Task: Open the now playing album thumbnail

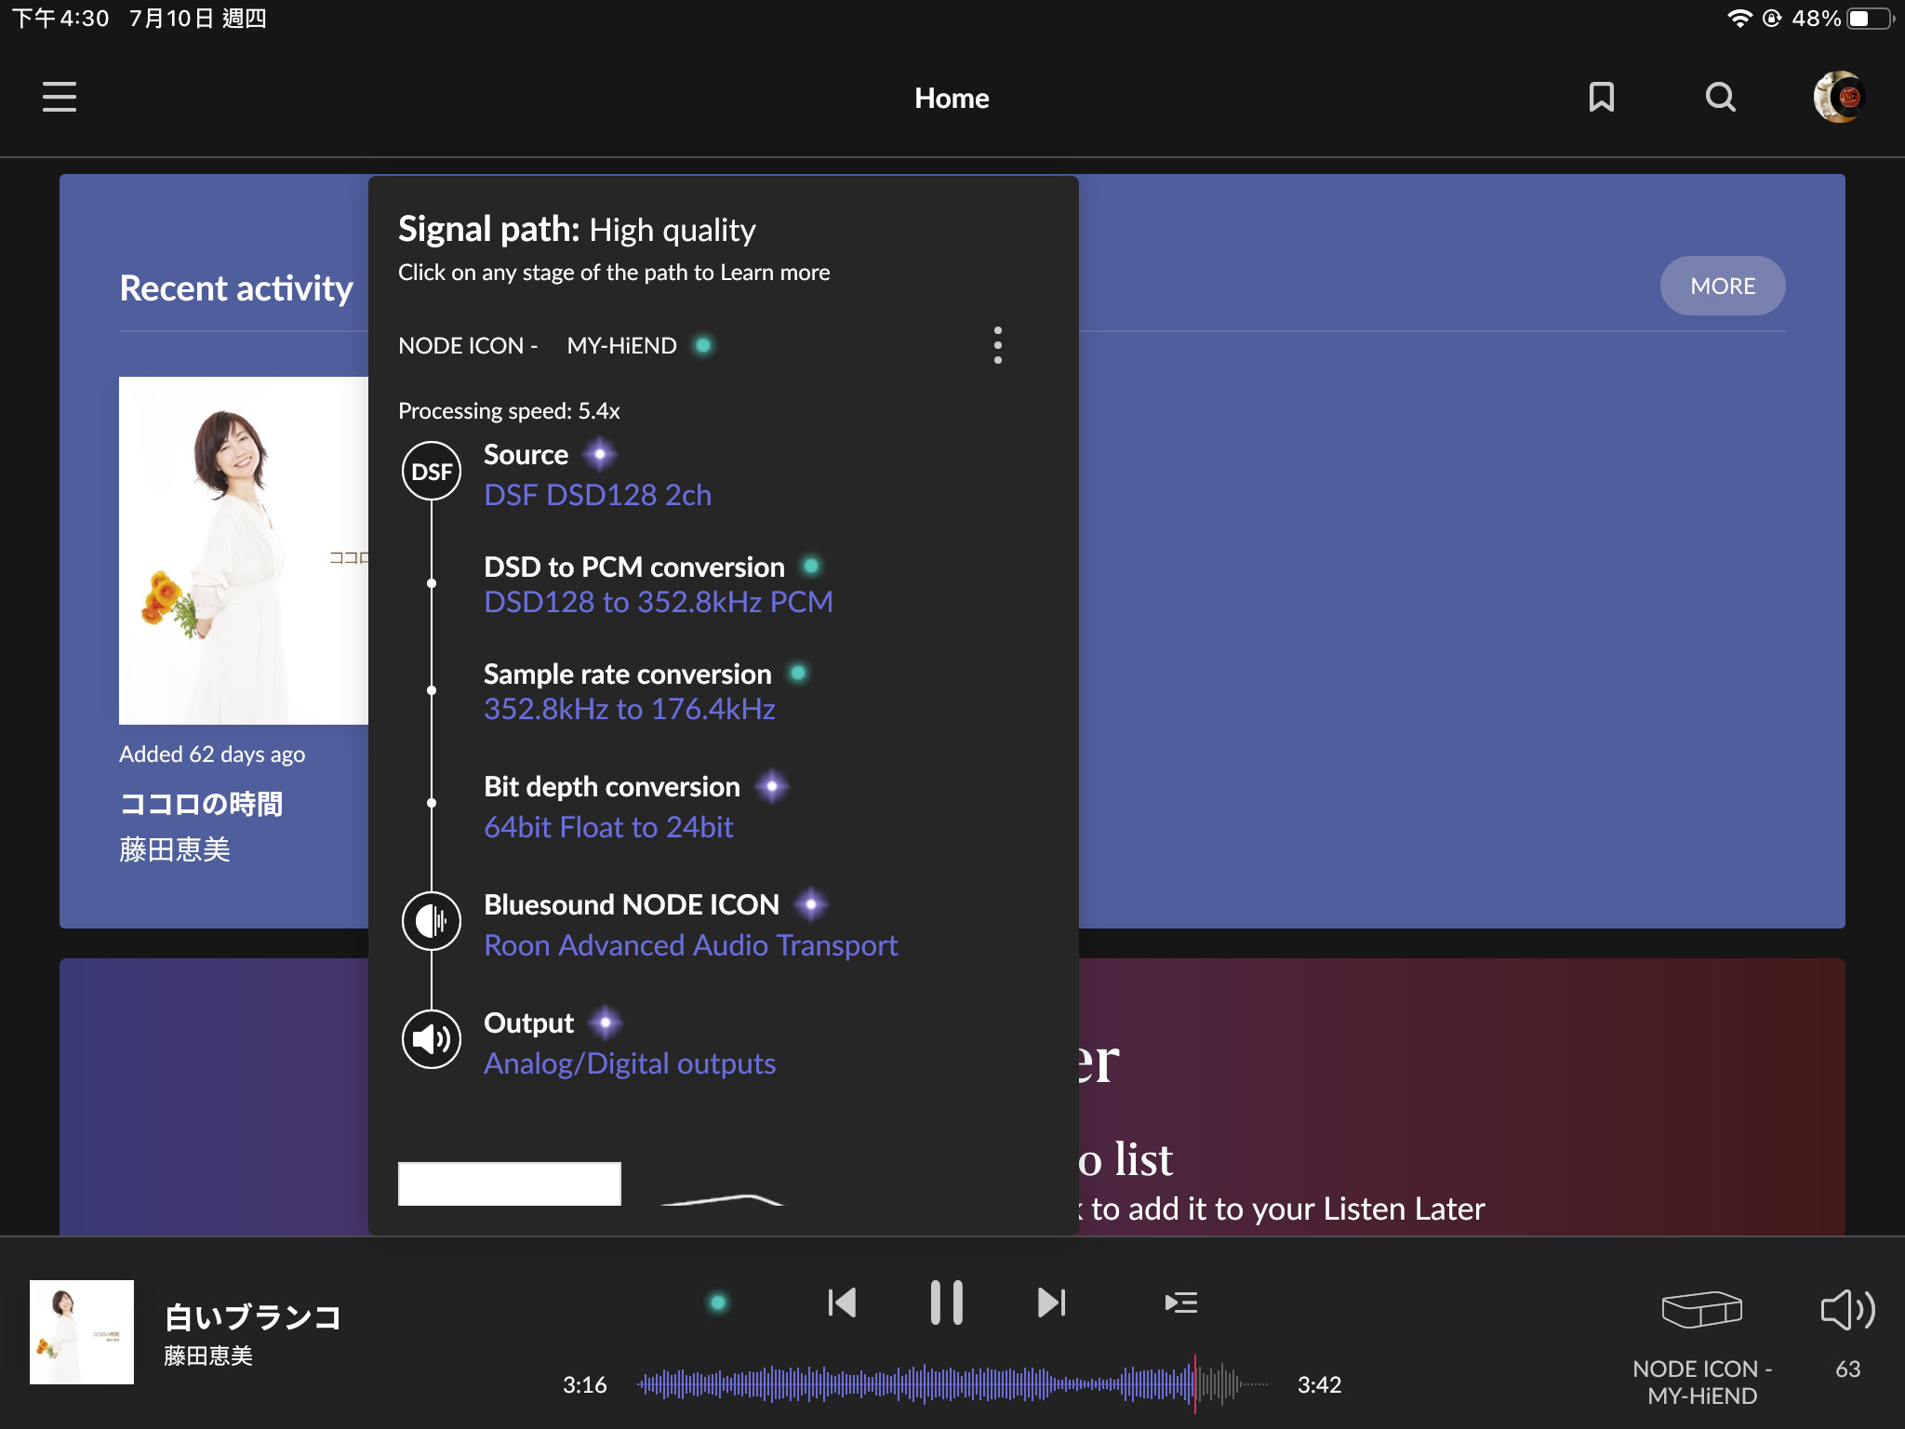Action: tap(82, 1332)
